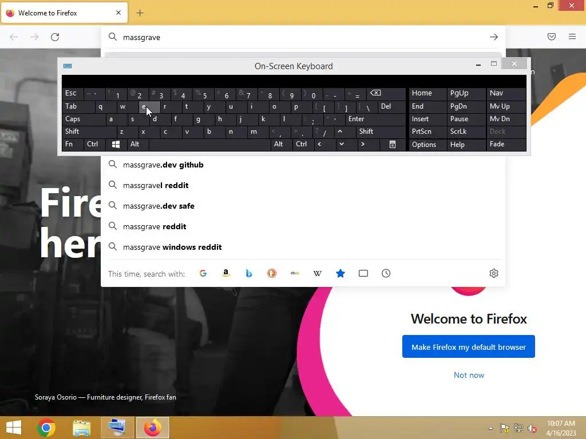Click the Windows logo key on keyboard
Screen dimensions: 586x439
tap(116, 144)
